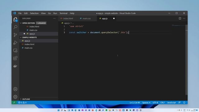Open the Explorer view in activity bar
This screenshot has height=112, width=199.
[15, 19]
